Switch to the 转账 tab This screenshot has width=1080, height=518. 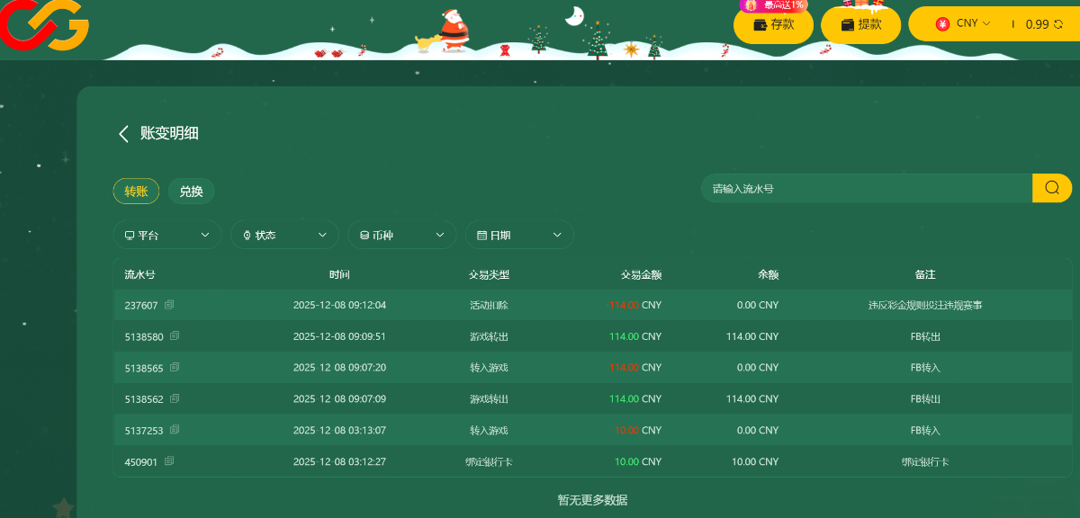coord(136,191)
